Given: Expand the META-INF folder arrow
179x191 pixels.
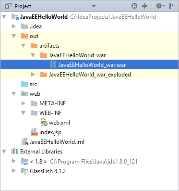Looking at the screenshot, I should pyautogui.click(x=24, y=103).
